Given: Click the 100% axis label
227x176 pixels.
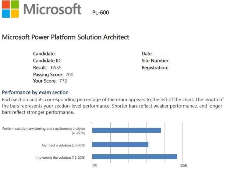Looking at the screenshot, I should click(x=183, y=166).
